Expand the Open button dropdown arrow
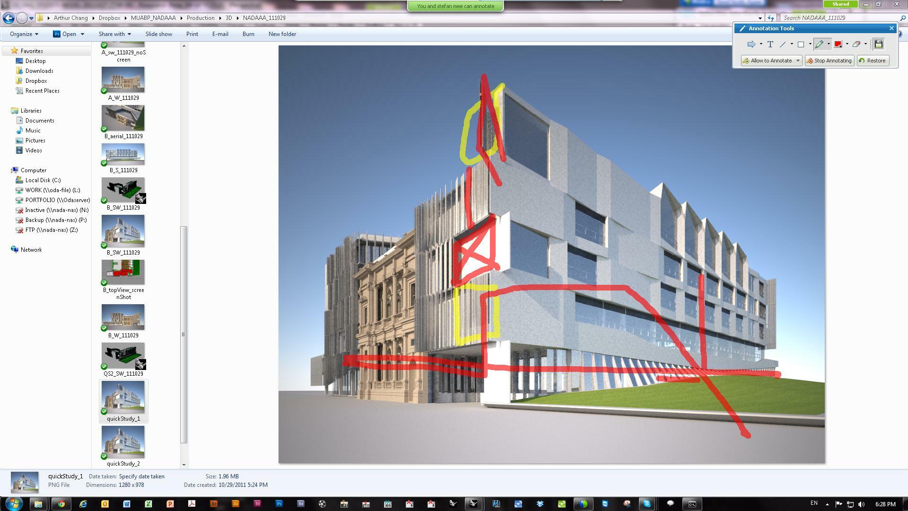This screenshot has width=908, height=511. (82, 34)
